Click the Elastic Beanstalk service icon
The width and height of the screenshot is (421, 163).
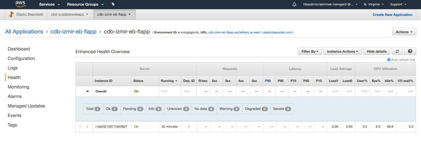(11, 14)
